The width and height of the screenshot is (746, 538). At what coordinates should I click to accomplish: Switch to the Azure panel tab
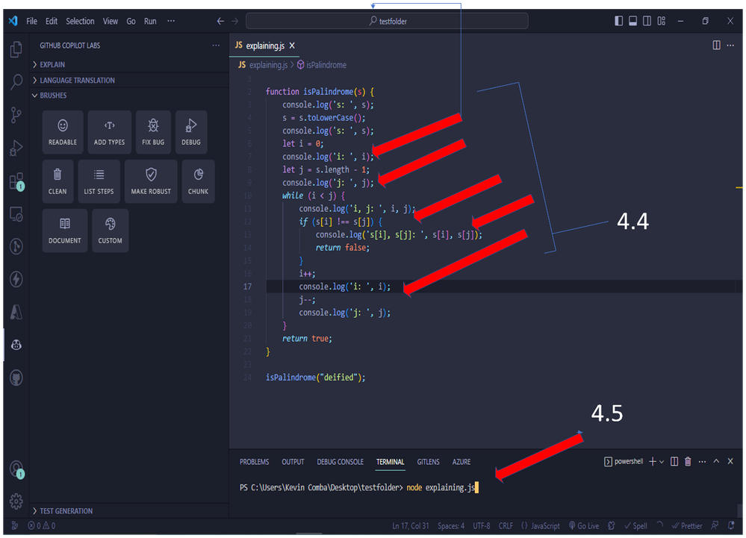click(461, 461)
